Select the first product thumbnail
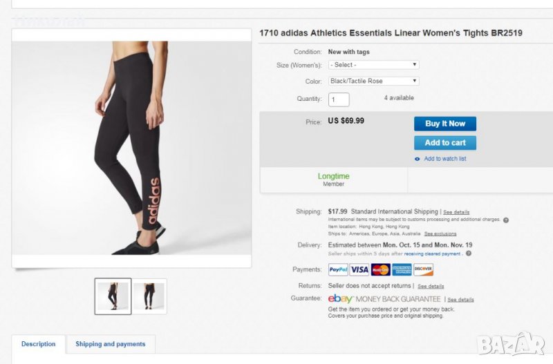This screenshot has width=553, height=364. [113, 296]
